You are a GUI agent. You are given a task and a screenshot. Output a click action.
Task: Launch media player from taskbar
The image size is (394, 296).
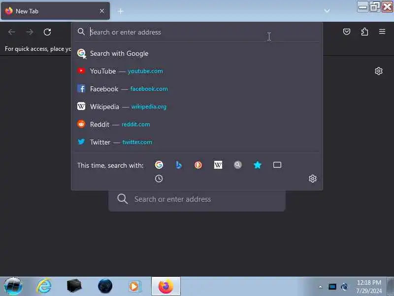135,287
